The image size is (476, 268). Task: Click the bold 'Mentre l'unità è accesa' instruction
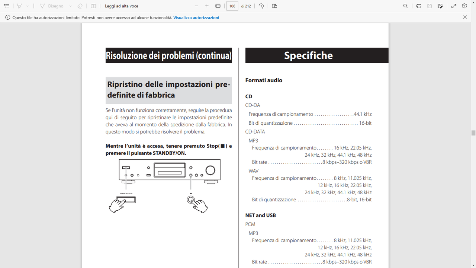[x=169, y=150]
